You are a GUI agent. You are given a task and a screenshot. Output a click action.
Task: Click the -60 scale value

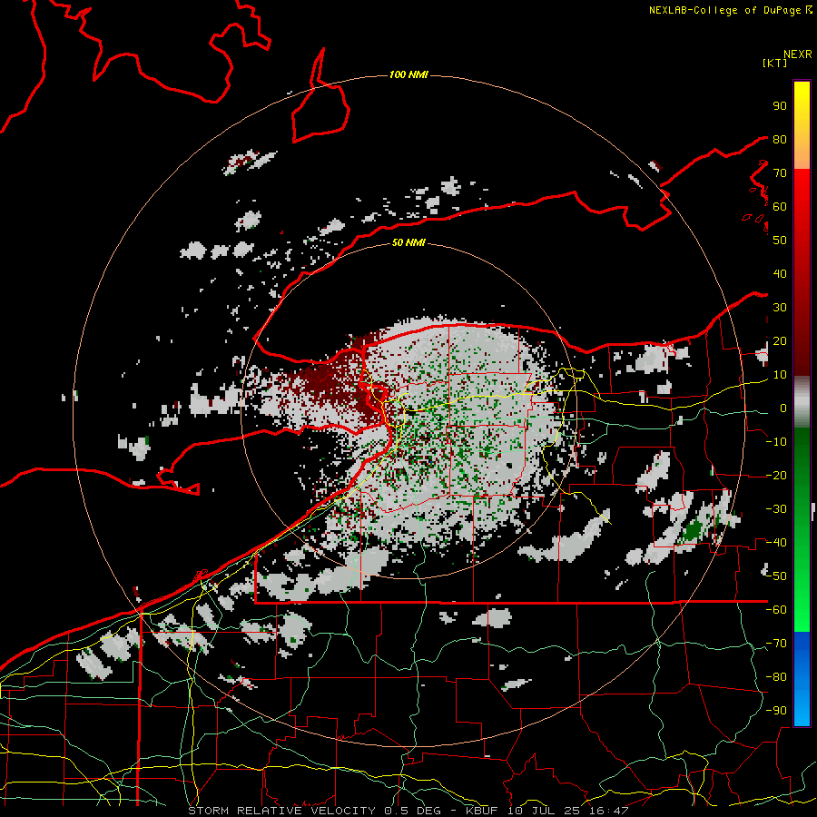pyautogui.click(x=776, y=610)
